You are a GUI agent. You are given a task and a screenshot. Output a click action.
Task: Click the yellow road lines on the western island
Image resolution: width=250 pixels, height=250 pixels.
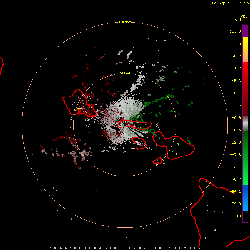coord(82,109)
